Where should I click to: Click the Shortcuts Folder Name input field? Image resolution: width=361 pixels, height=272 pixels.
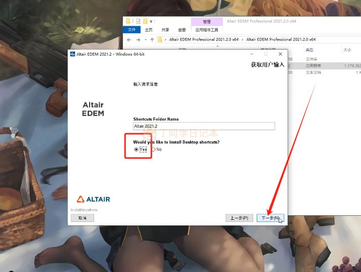(x=204, y=126)
